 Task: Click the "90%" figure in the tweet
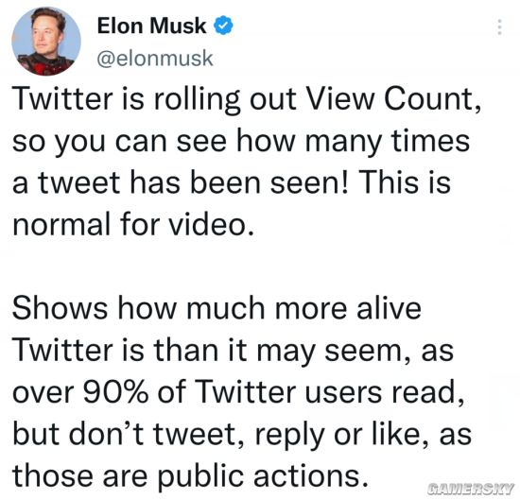click(x=115, y=391)
